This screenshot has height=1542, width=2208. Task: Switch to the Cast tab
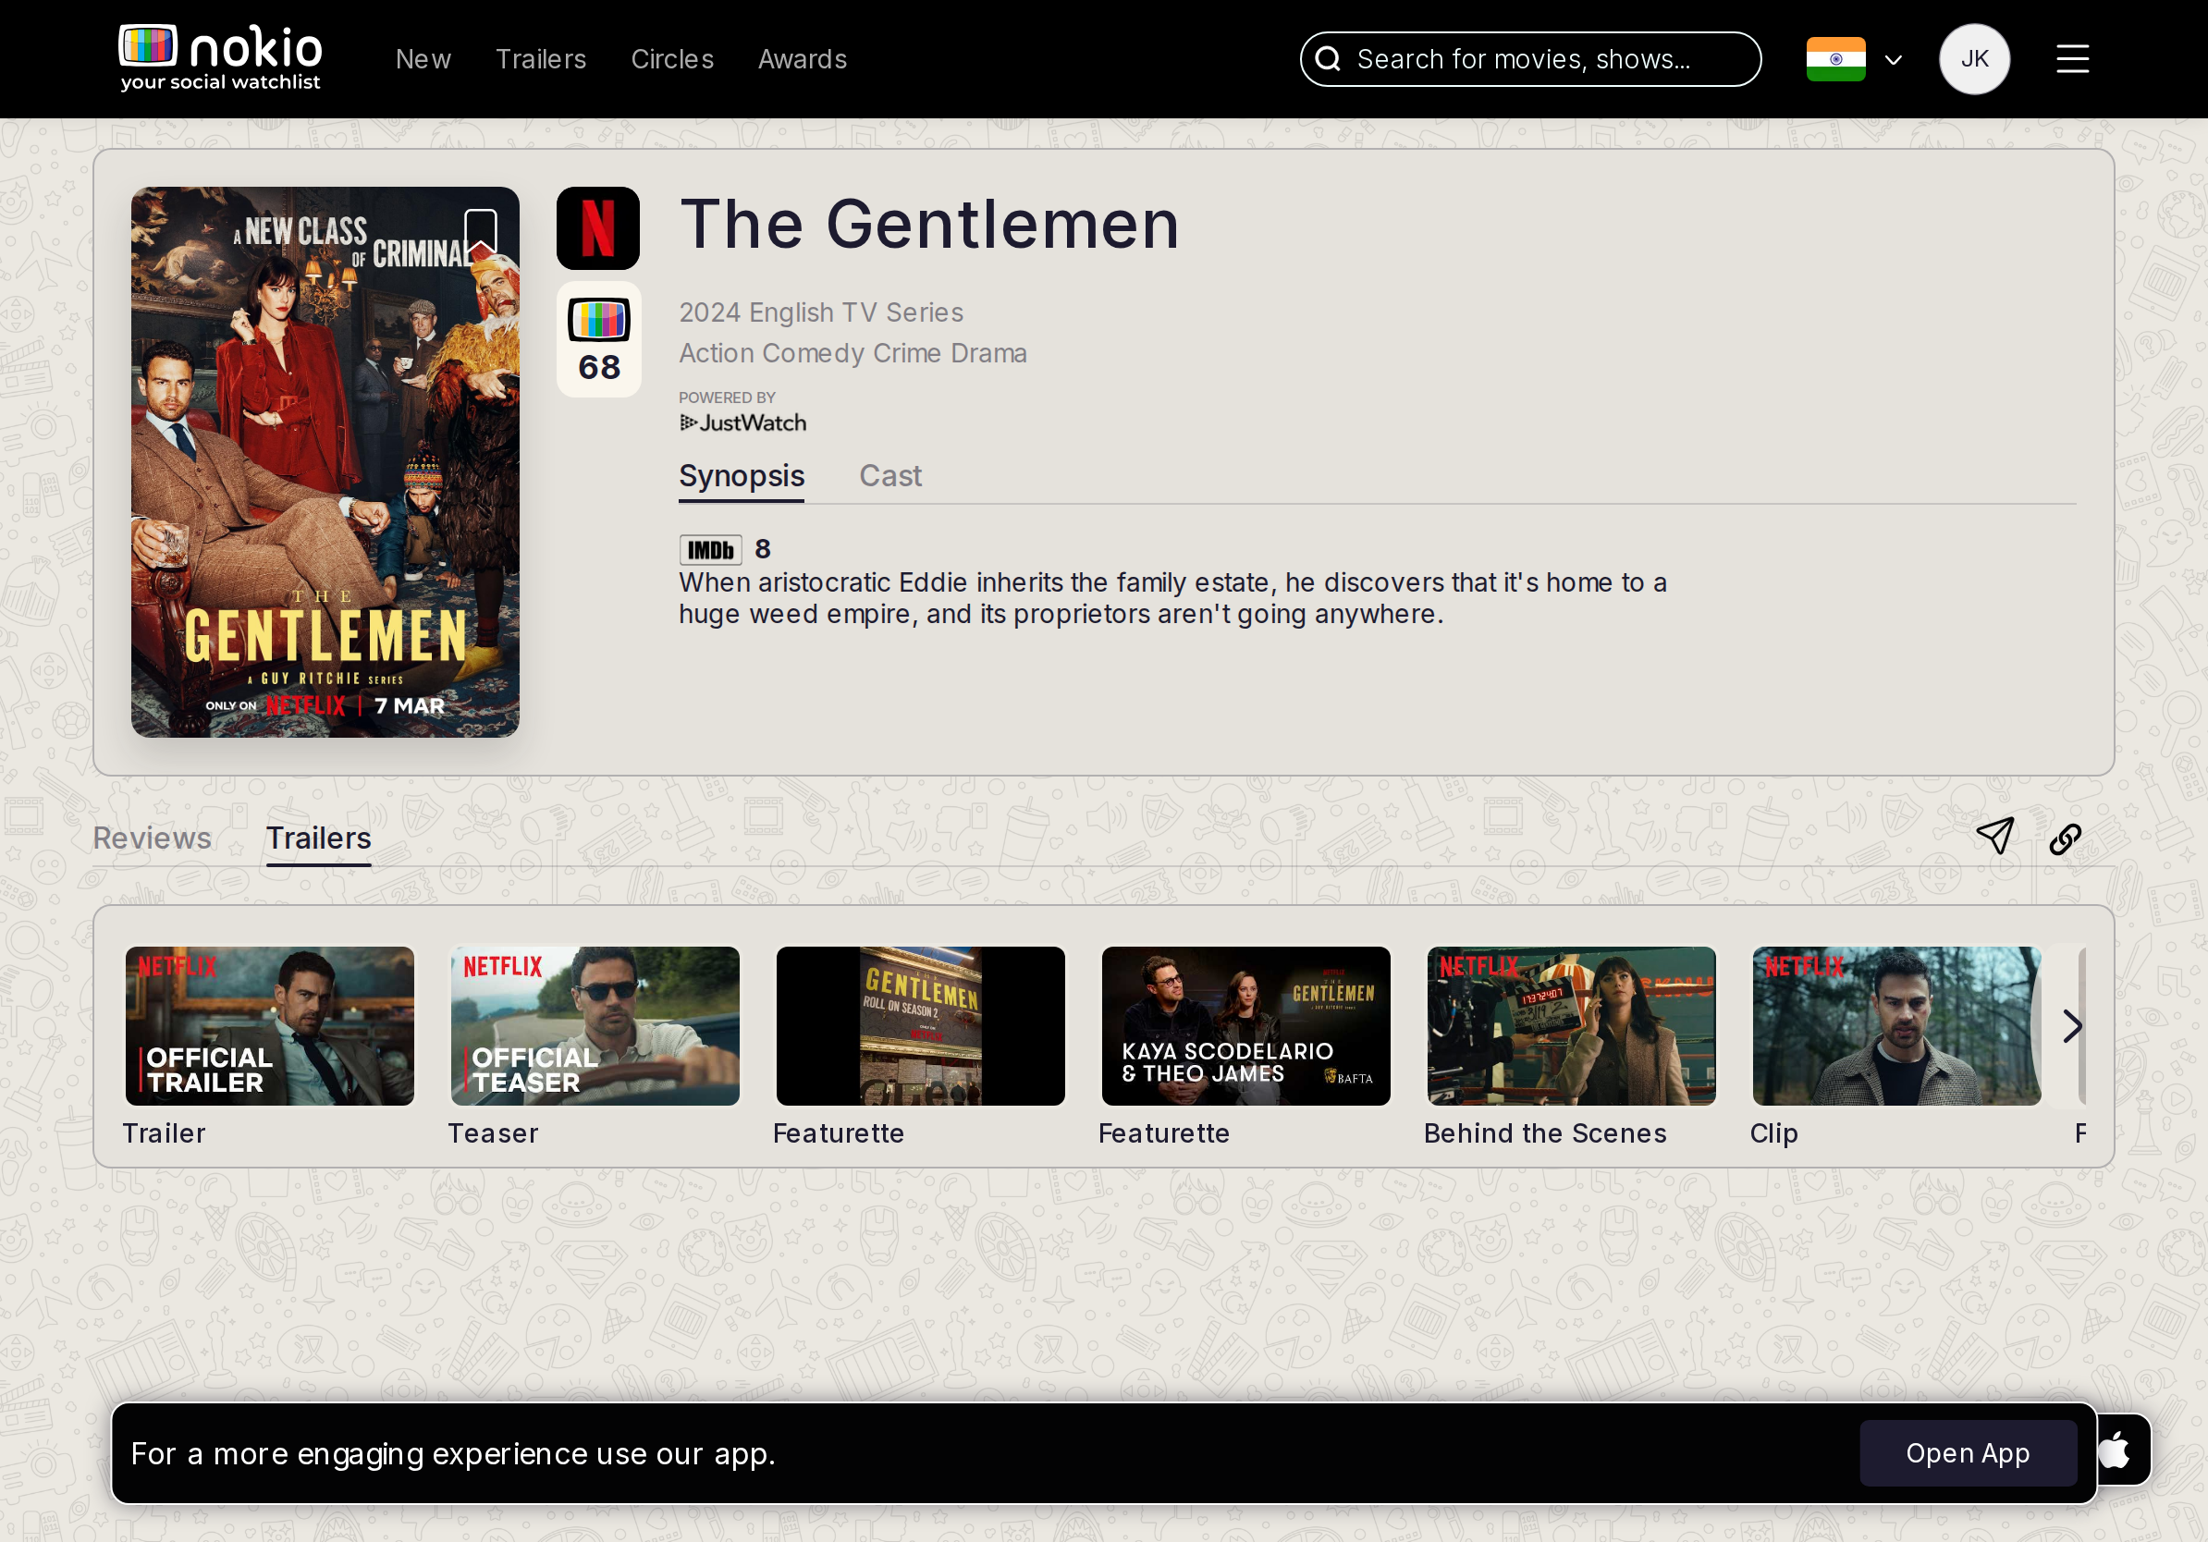pos(890,477)
